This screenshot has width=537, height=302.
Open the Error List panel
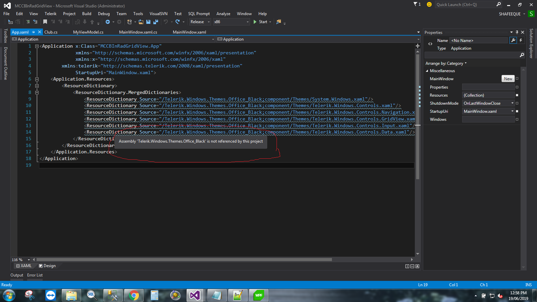tap(35, 275)
